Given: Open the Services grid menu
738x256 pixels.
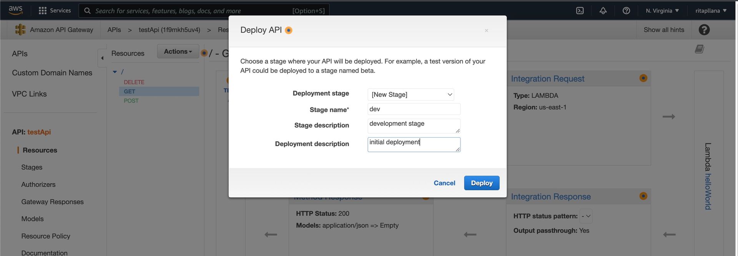Looking at the screenshot, I should tap(55, 10).
